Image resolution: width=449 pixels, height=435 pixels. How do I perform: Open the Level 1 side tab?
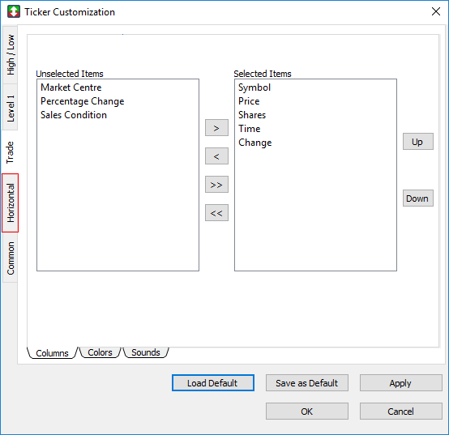pyautogui.click(x=10, y=108)
